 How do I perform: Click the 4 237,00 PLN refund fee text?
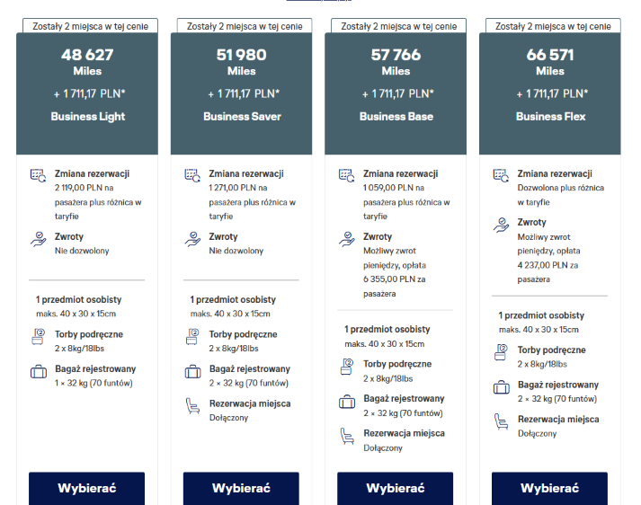pos(548,258)
